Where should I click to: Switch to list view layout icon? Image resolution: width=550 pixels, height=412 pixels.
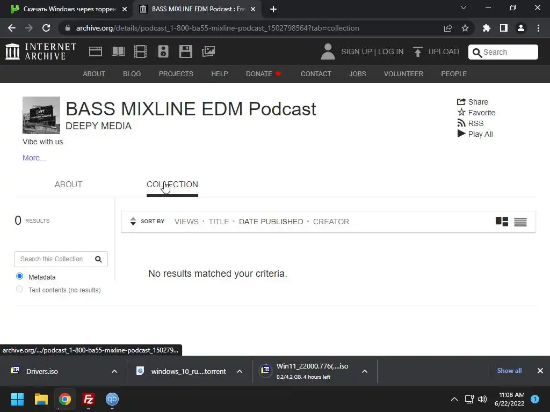coord(520,222)
